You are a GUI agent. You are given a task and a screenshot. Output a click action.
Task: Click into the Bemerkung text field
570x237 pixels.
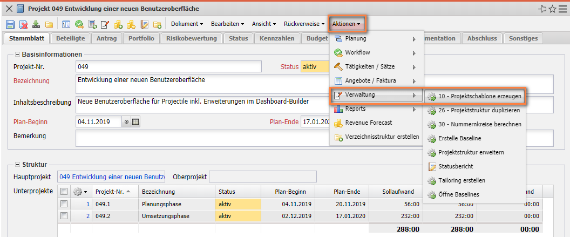coord(313,138)
